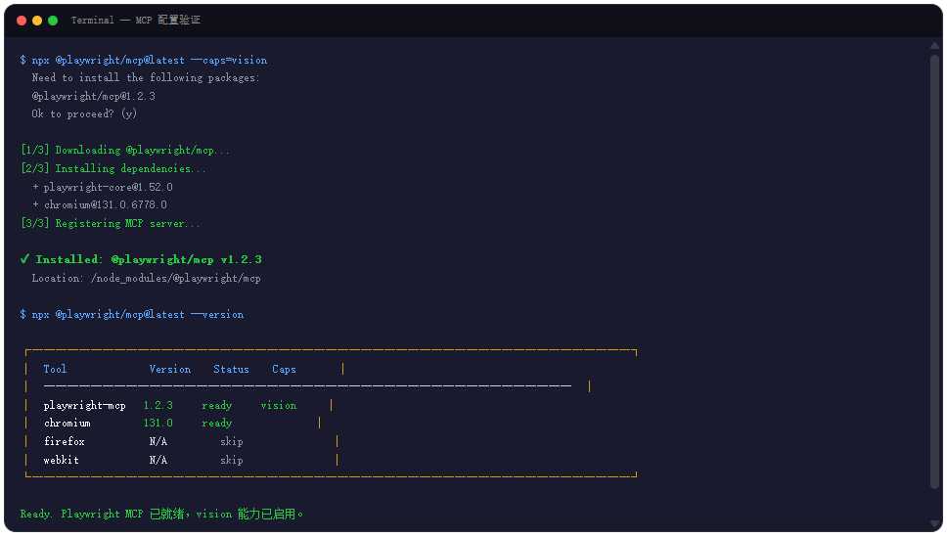Click the playwright-mcp table row name
Screen dimensions: 947x538
click(84, 405)
